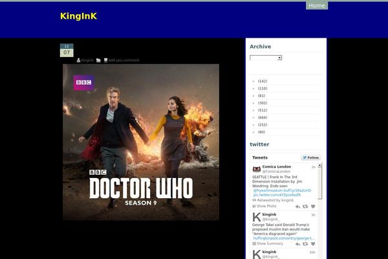Screen dimensions: 388x259
Task: Open the Archive month dropdown
Action: [x=266, y=58]
